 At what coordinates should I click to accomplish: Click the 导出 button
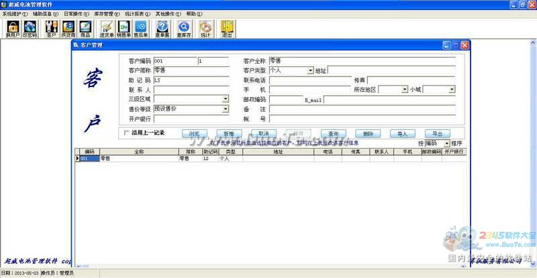[438, 134]
